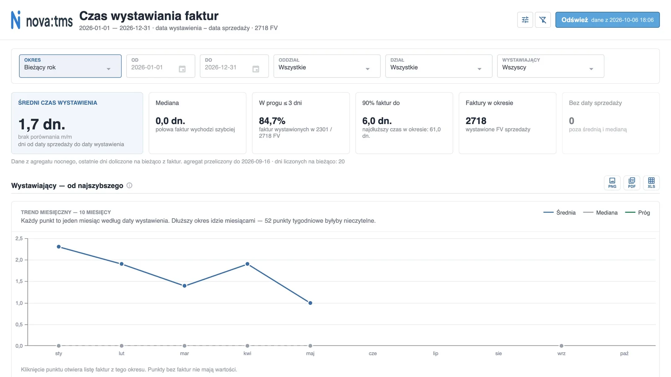Viewport: 671px width, 377px height.
Task: Click the 'Trend miesięczny — 10 miesięcy' heading
Action: click(66, 212)
